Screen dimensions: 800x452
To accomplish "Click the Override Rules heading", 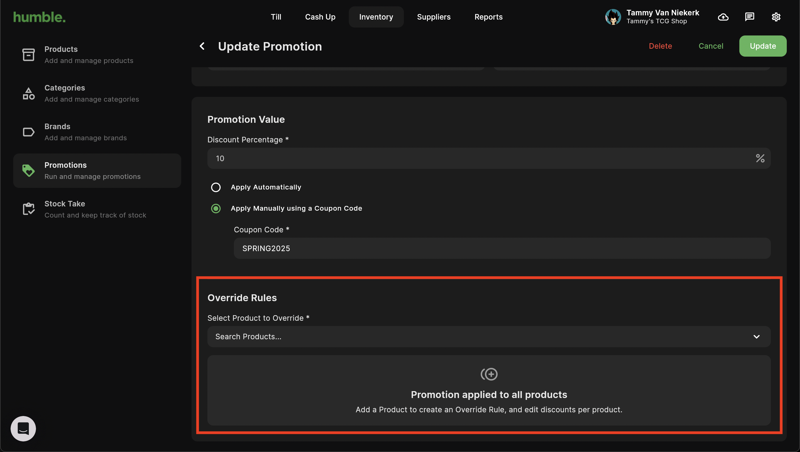I will click(x=242, y=298).
